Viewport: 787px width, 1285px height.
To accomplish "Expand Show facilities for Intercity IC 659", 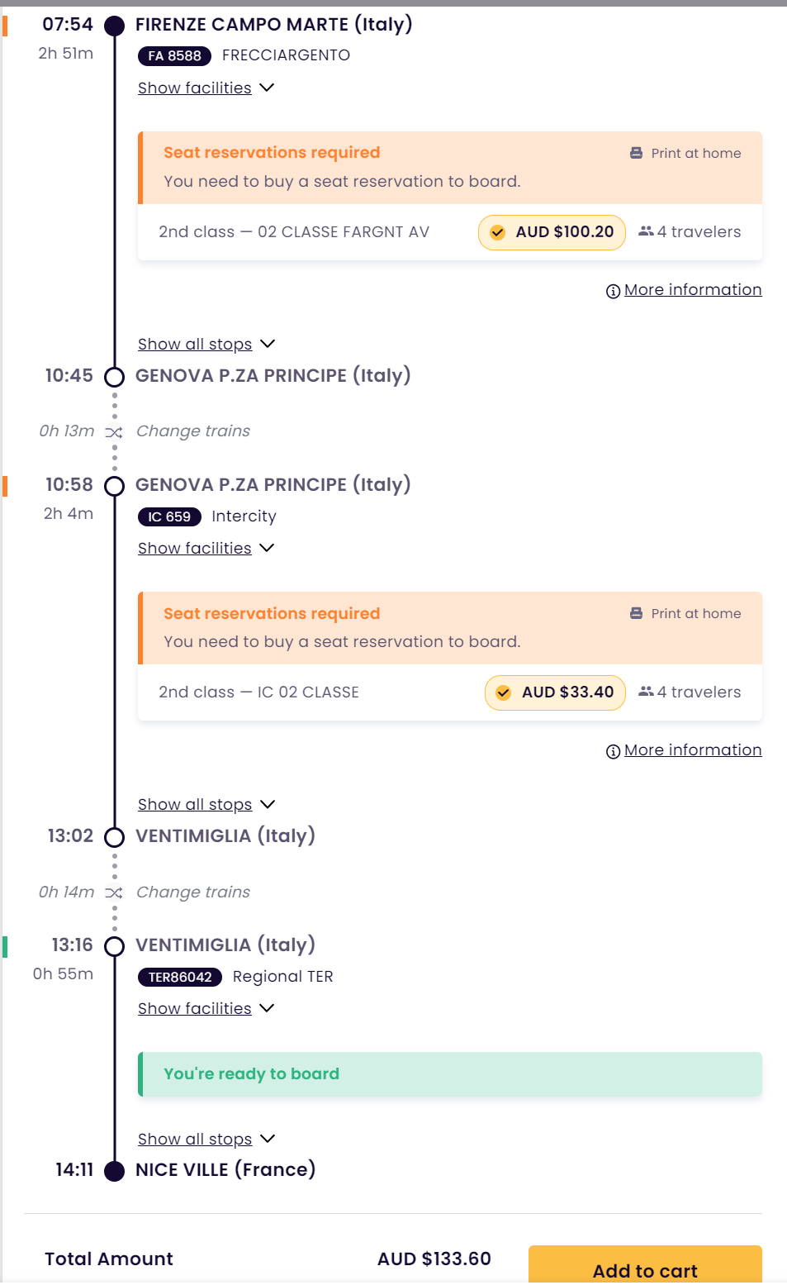I will pos(206,548).
